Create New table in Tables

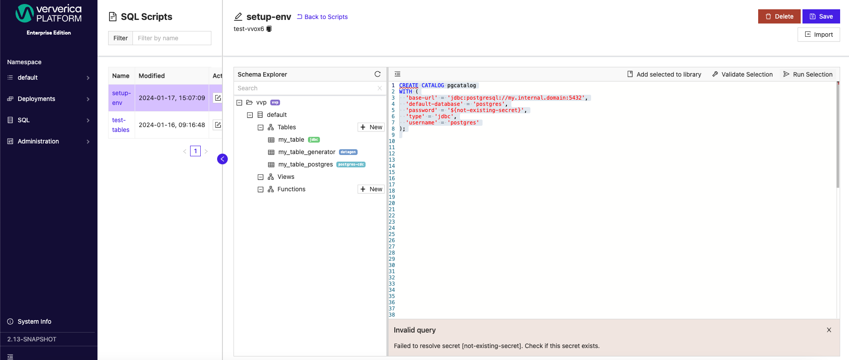(x=371, y=127)
